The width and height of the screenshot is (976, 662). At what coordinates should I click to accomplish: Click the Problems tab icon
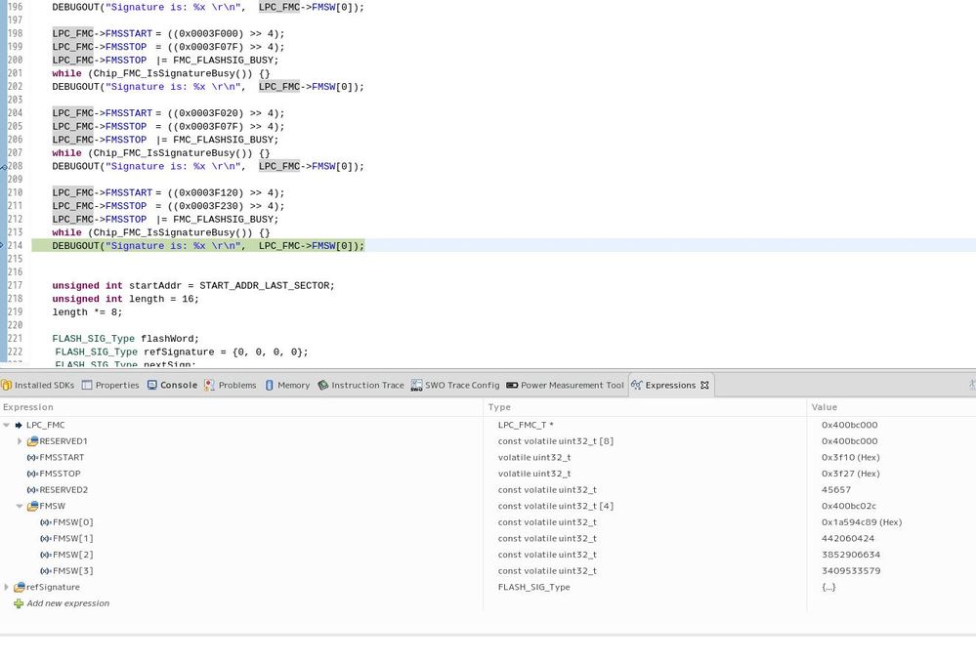(209, 385)
